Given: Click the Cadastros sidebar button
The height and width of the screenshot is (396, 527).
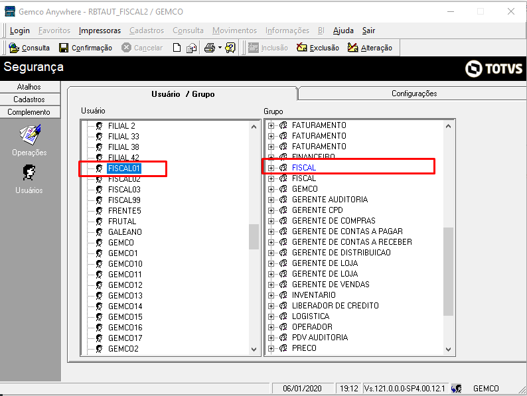Looking at the screenshot, I should (x=30, y=99).
